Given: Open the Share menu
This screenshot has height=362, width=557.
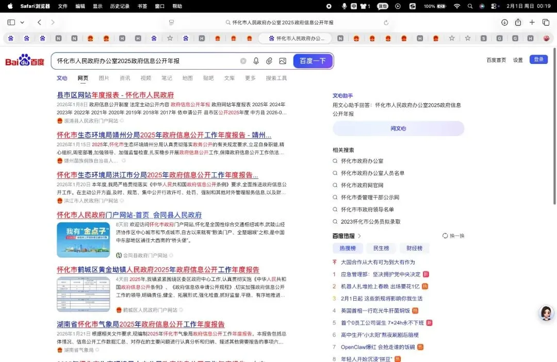Looking at the screenshot, I should [x=518, y=22].
